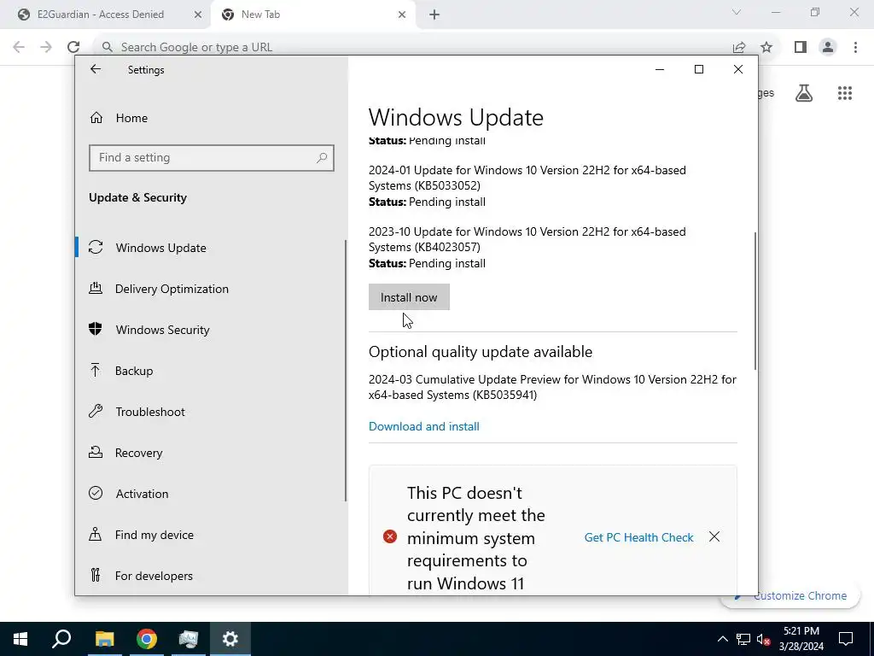Click the share page icon in Chrome
874x656 pixels.
pos(739,48)
